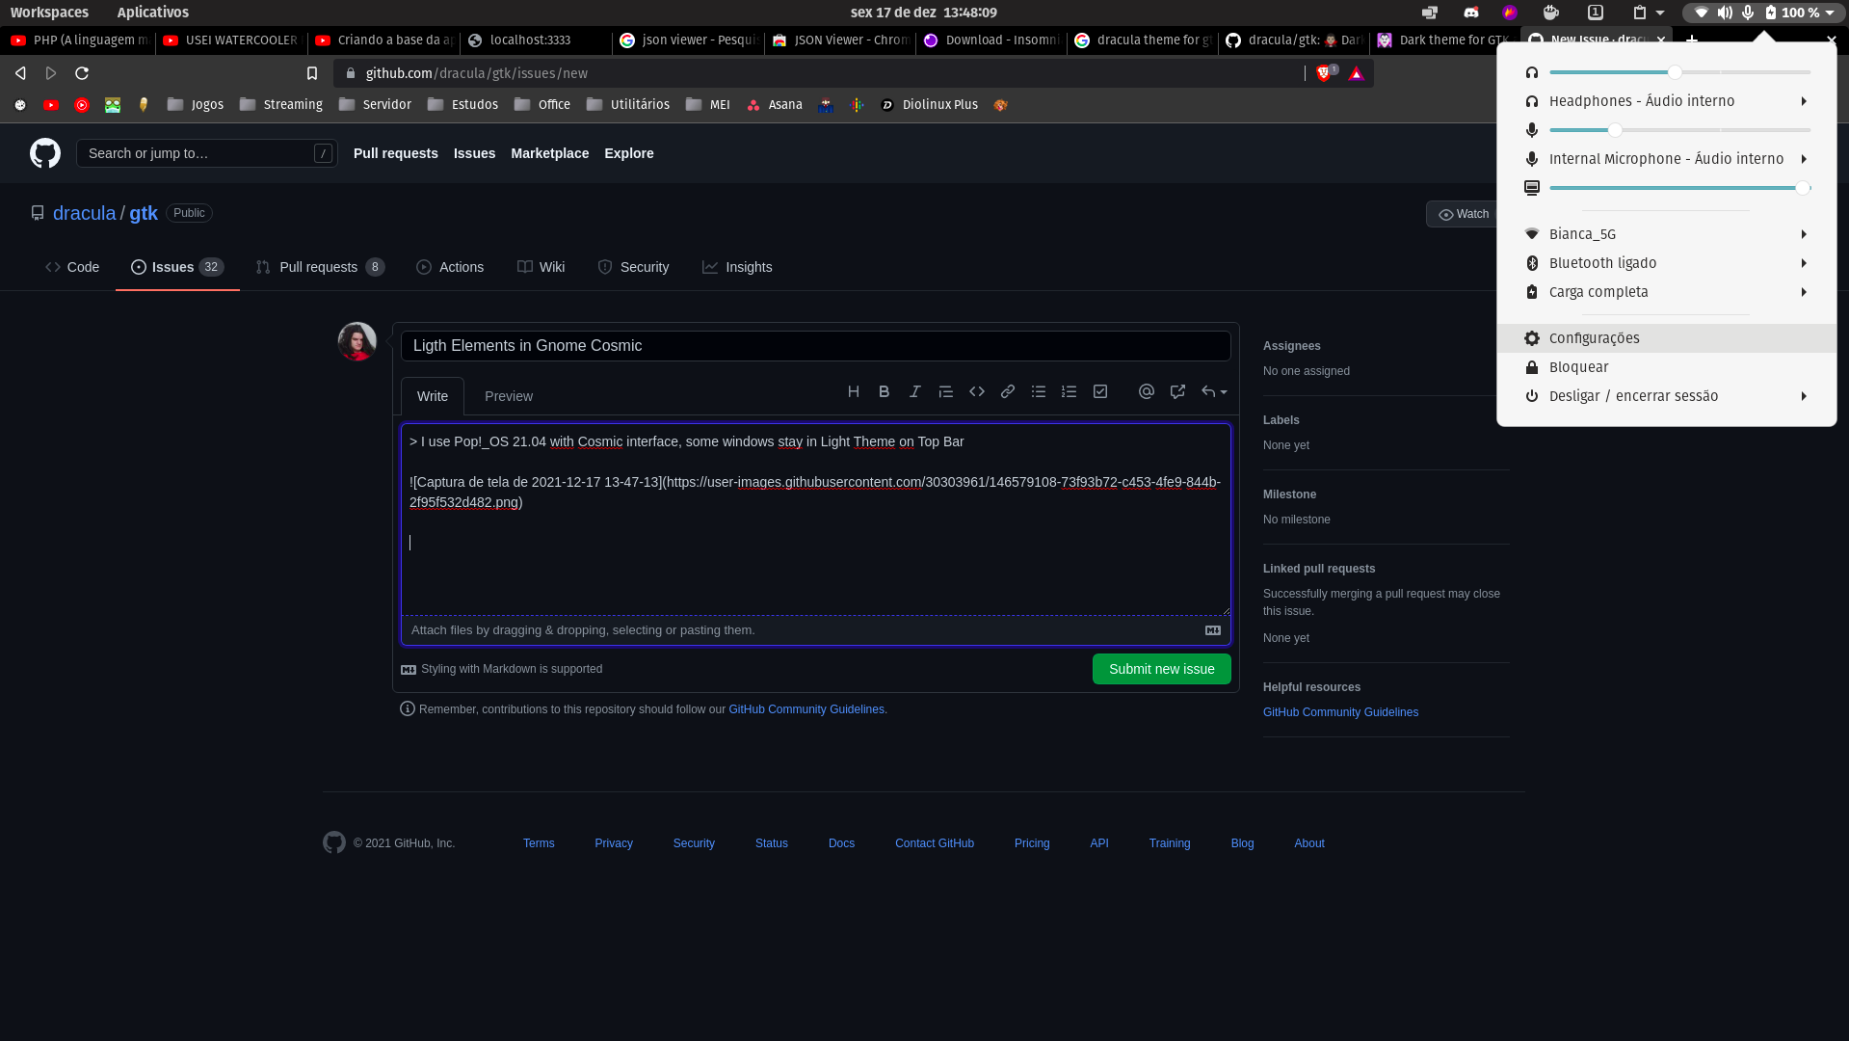This screenshot has width=1849, height=1041.
Task: Reference an issue or pull request icon
Action: click(x=1177, y=391)
